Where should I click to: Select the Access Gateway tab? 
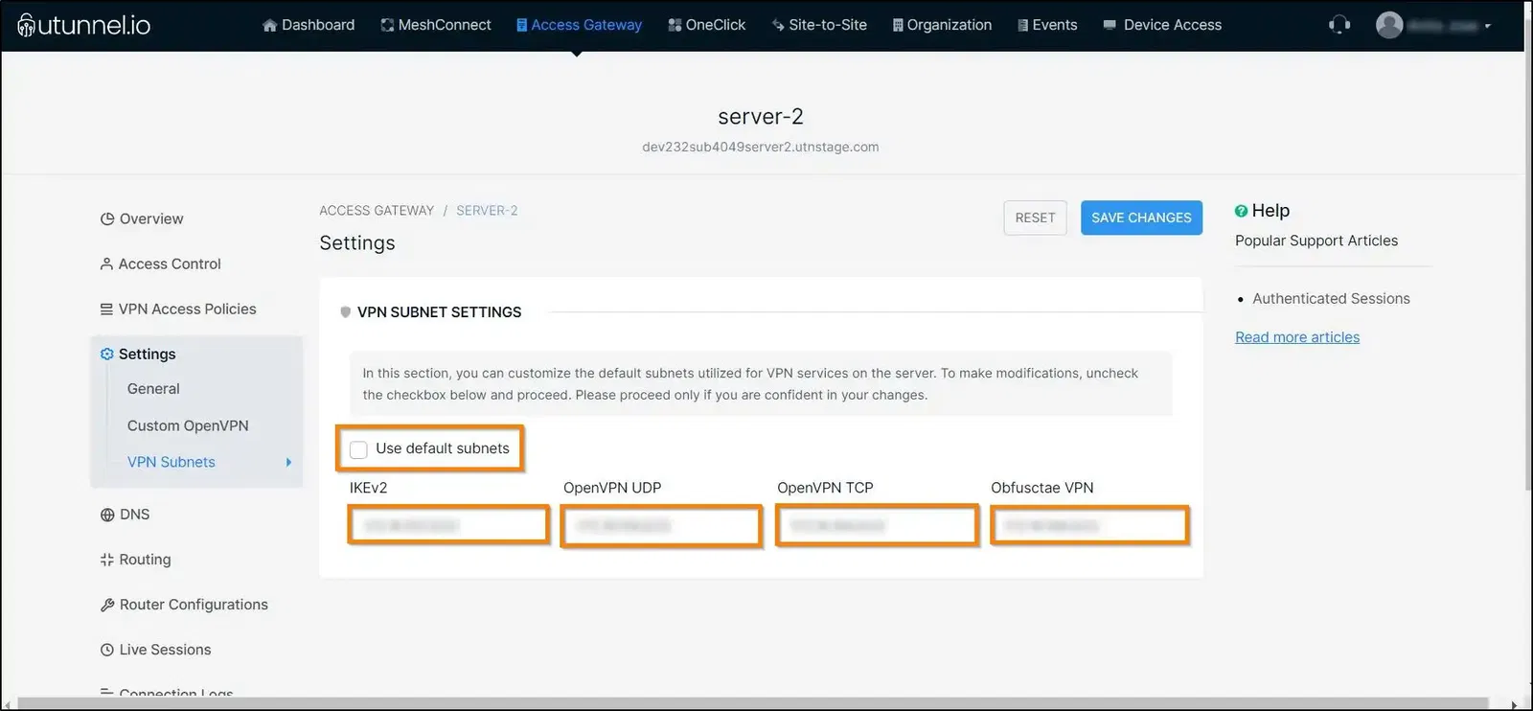tap(579, 25)
